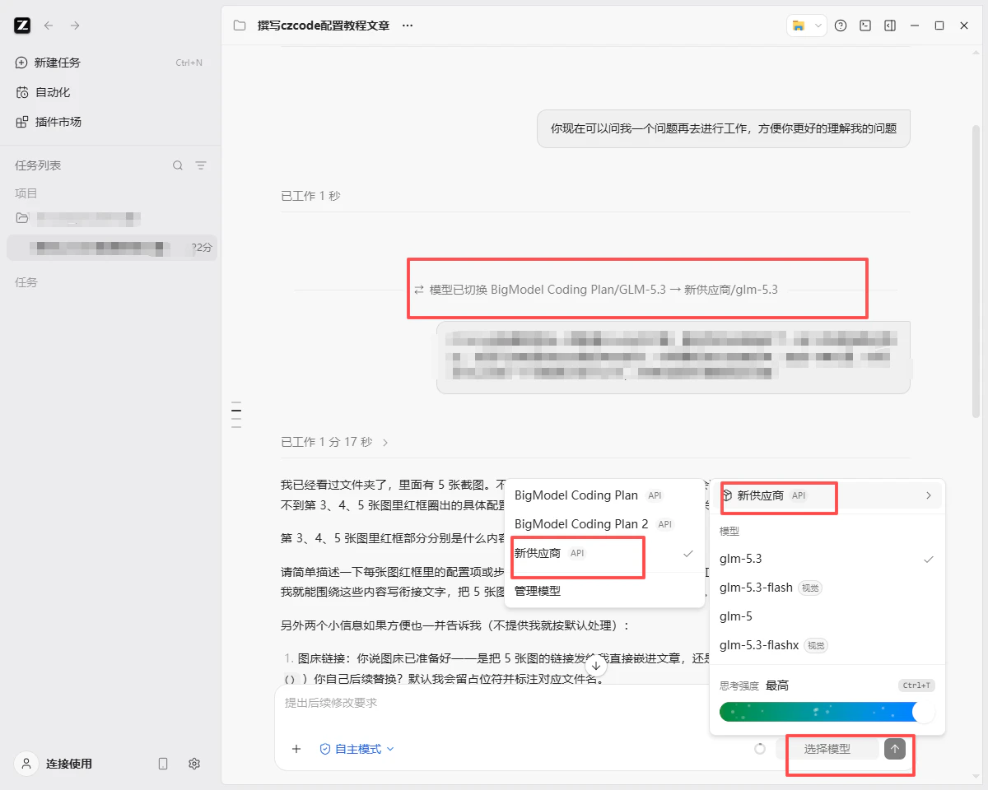Viewport: 988px width, 790px height.
Task: Click the user message about asking one question
Action: click(x=724, y=128)
